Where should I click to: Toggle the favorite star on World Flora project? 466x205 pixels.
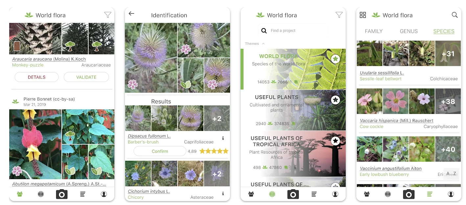pos(335,59)
